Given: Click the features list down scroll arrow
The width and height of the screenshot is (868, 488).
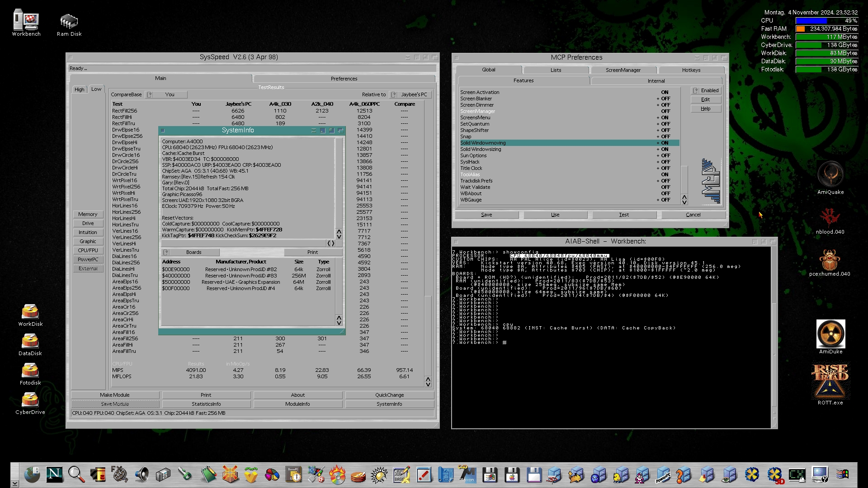Looking at the screenshot, I should coord(684,202).
